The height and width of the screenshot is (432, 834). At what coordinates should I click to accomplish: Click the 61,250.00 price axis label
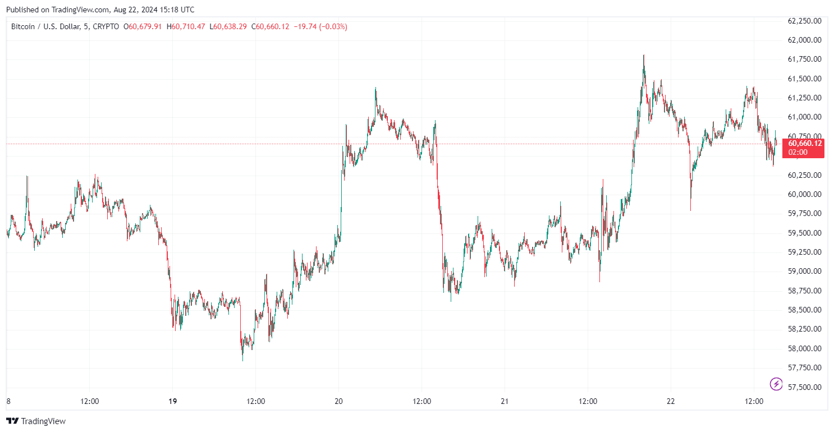805,98
